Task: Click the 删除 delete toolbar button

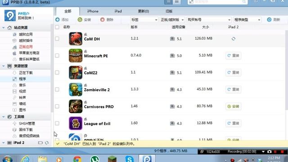Action: tap(107, 20)
